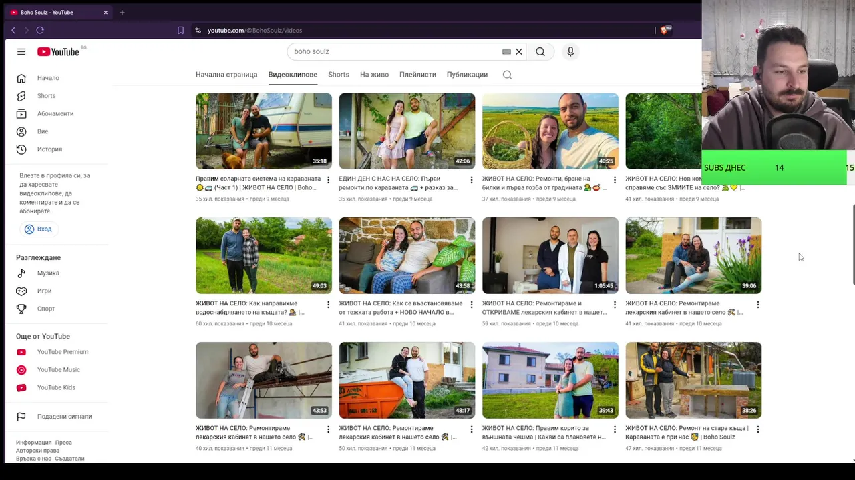Reload the page in browser

point(40,30)
